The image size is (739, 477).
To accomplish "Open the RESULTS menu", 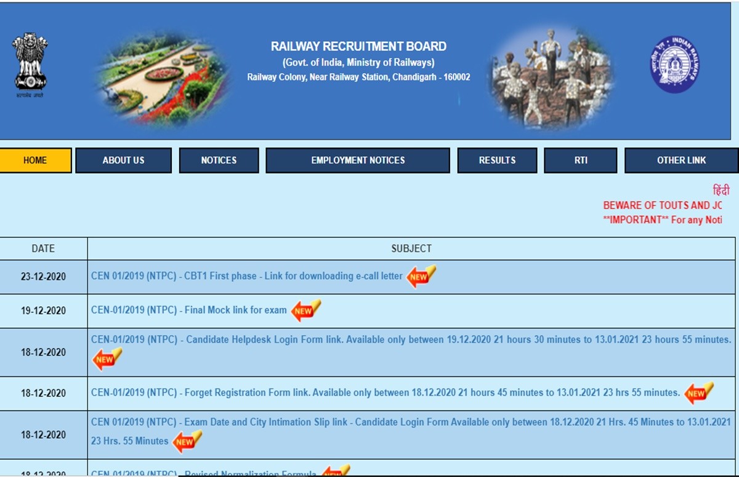I will [x=497, y=160].
